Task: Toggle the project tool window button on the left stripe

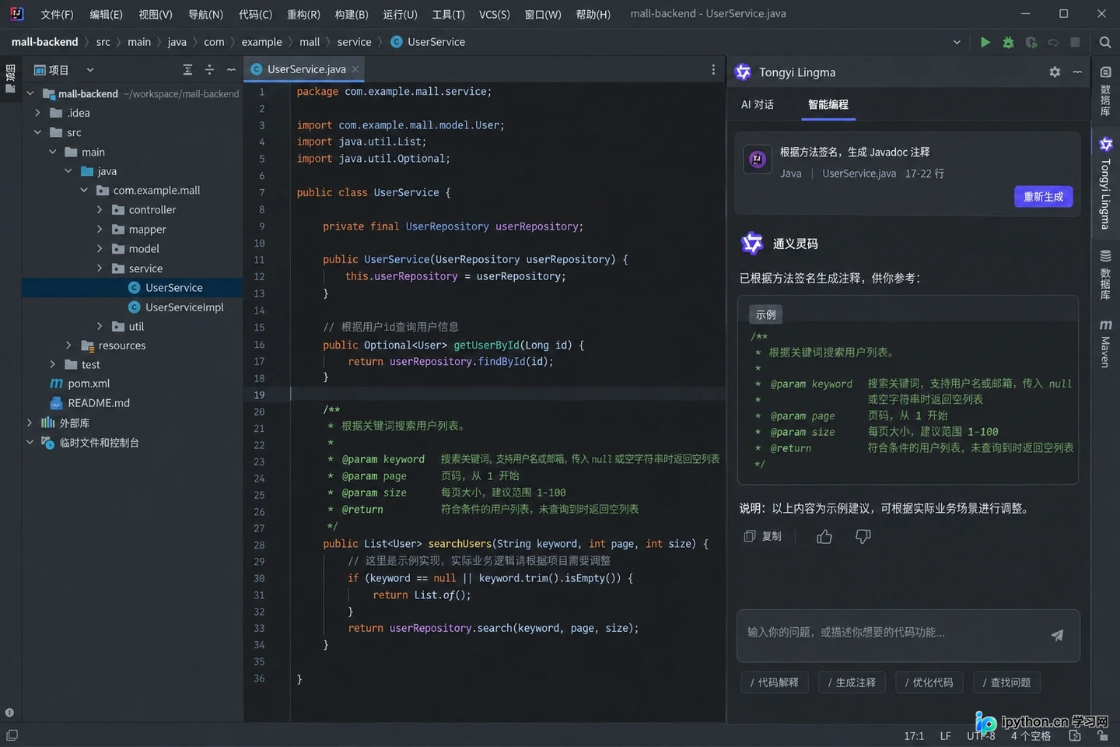Action: [10, 79]
